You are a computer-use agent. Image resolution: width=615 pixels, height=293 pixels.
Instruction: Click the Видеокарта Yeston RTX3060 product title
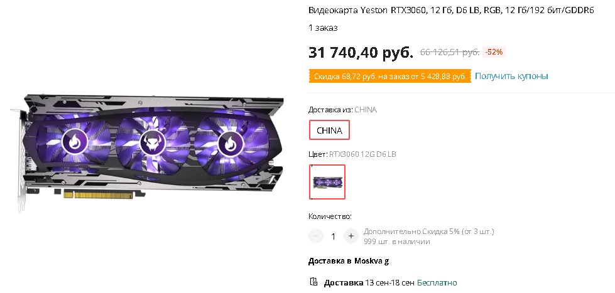(x=451, y=11)
